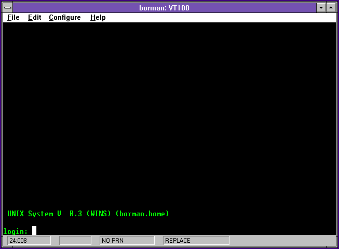Screen dimensions: 339x249
Task: Click the white terminal cursor block
Action: coord(34,231)
